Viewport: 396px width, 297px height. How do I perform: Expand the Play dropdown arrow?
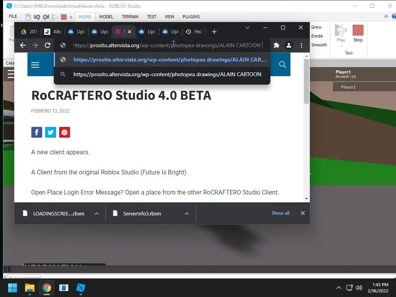[341, 46]
